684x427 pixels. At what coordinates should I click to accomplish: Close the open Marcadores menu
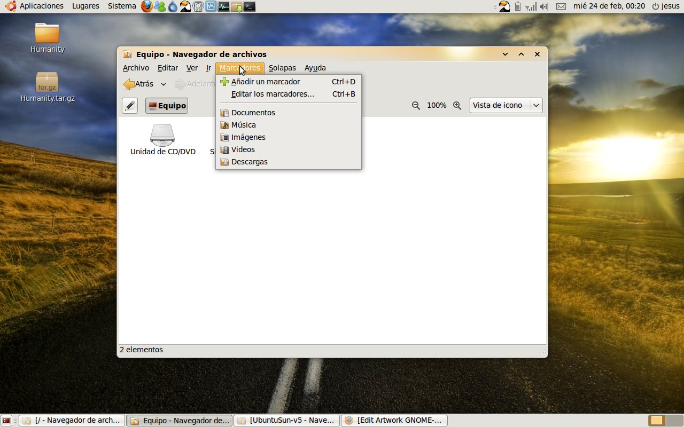(240, 68)
